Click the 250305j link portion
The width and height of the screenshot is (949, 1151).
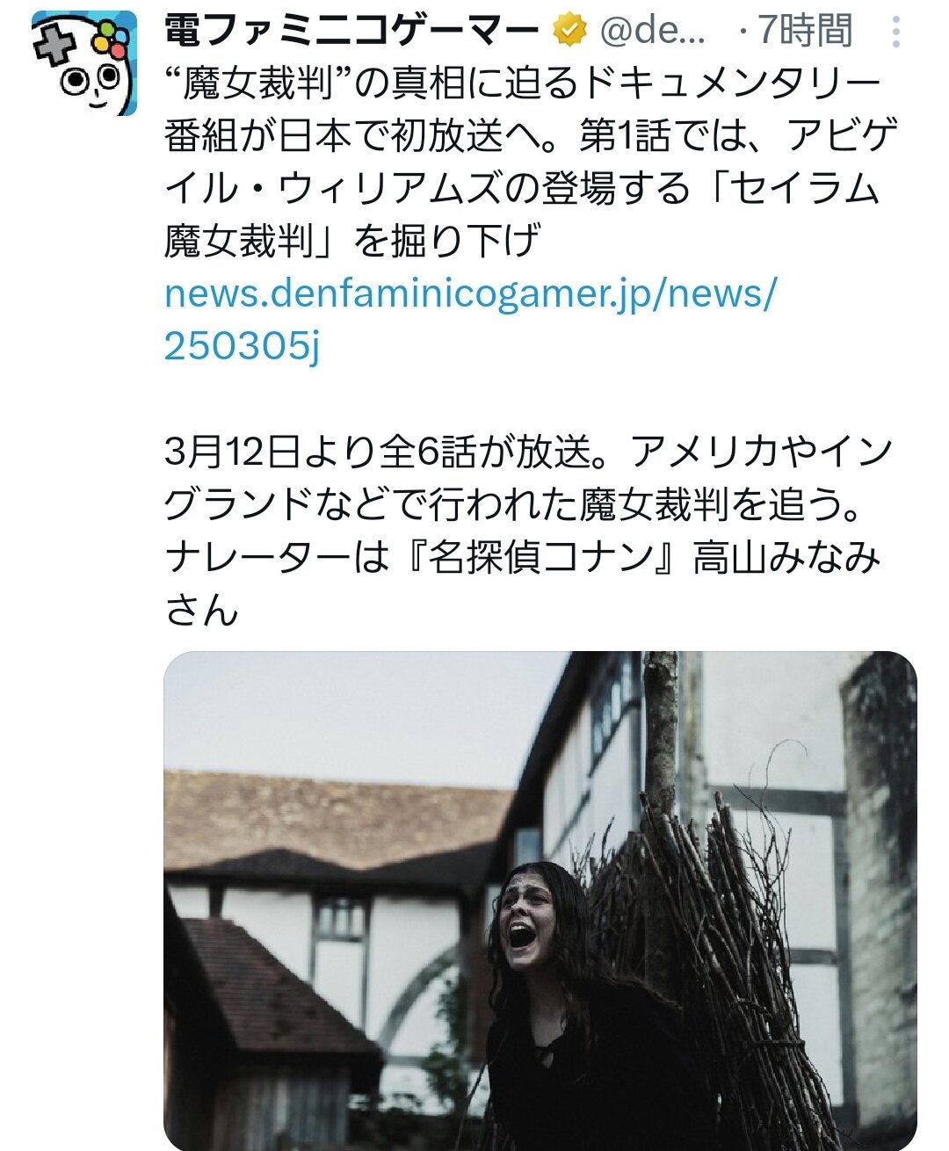(243, 346)
